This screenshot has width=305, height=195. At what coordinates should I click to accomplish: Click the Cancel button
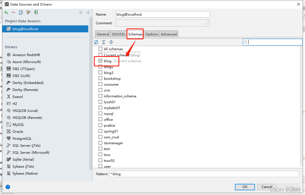click(267, 187)
